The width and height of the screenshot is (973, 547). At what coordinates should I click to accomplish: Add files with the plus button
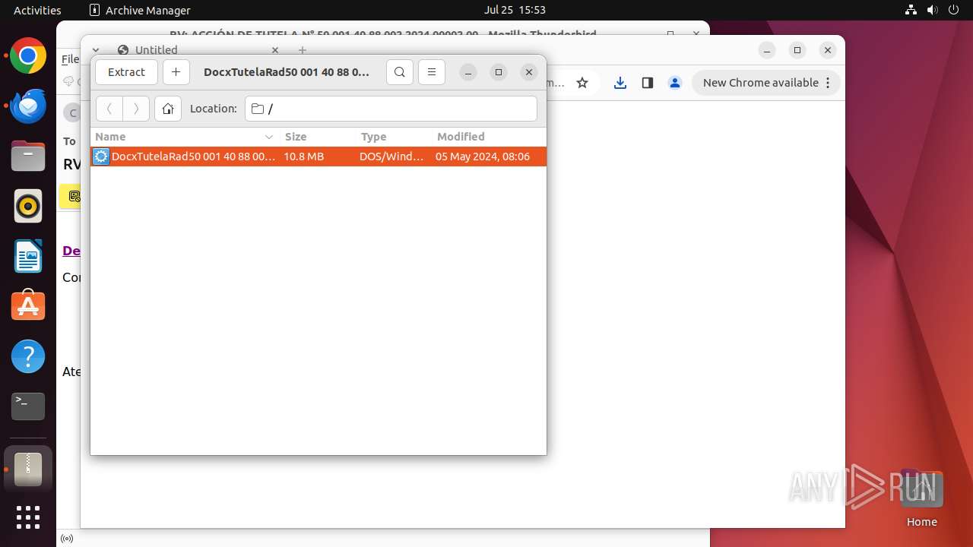(x=176, y=72)
